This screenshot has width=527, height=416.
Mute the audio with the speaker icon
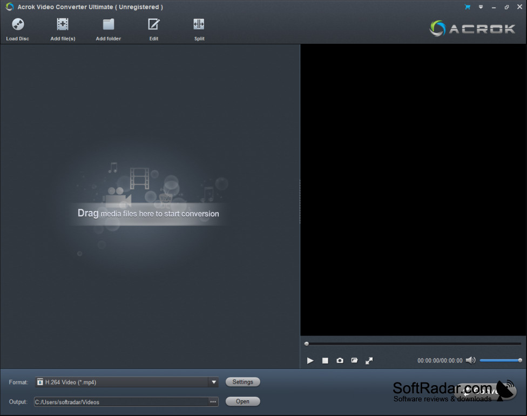coord(470,360)
